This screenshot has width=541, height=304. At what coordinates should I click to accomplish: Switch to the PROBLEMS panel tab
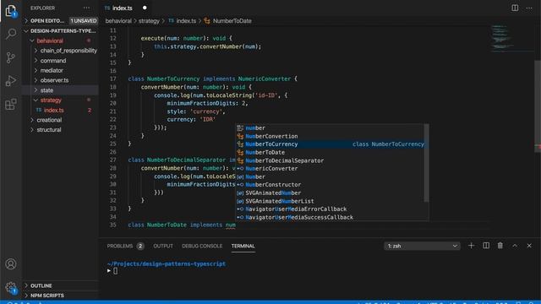click(x=125, y=246)
